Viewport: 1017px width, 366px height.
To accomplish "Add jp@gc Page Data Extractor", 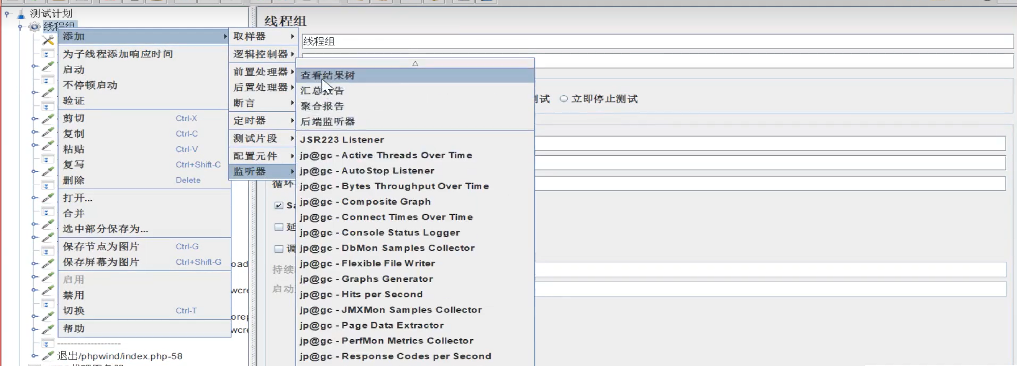I will 415,325.
